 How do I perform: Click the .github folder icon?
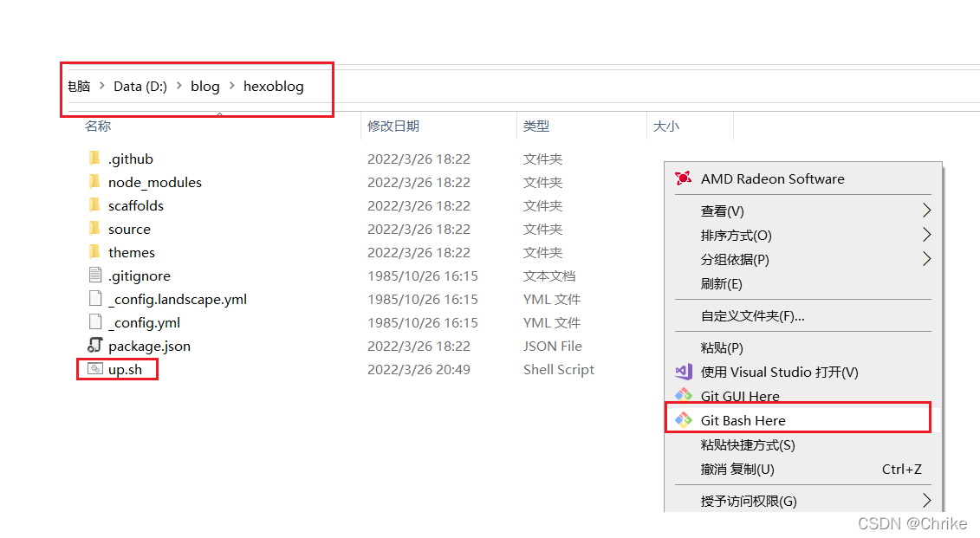[x=94, y=158]
